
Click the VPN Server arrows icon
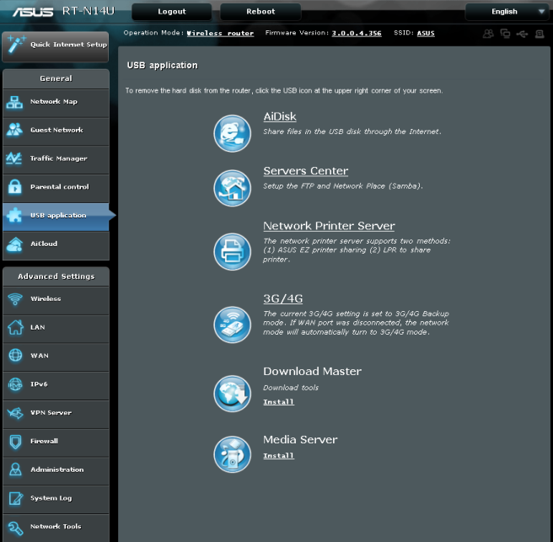coord(15,413)
